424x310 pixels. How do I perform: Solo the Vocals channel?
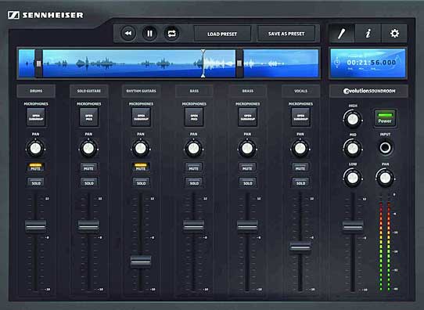tap(300, 182)
